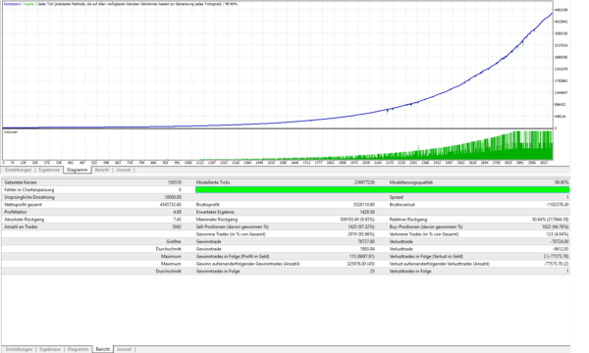Switch to Ergebnisse tab below the equity chart
The image size is (589, 353).
pos(49,170)
